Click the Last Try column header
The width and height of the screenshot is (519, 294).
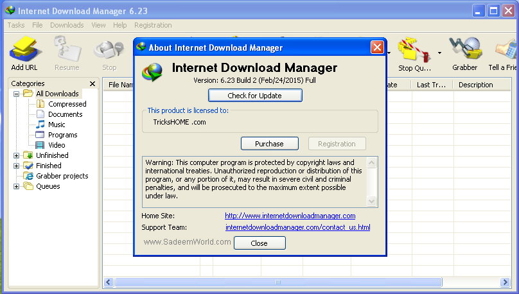coord(432,85)
